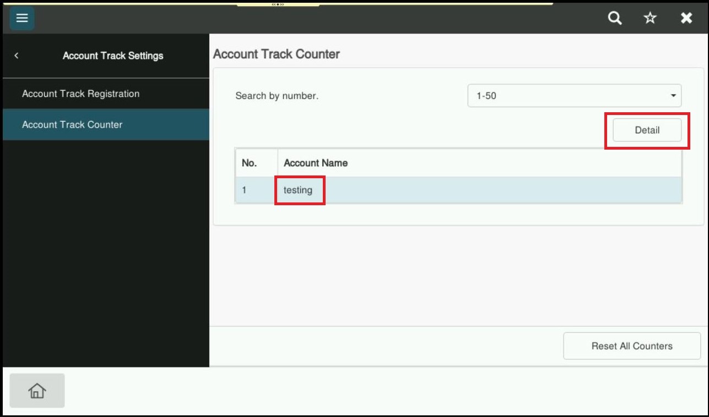Select Account Track Counter in sidebar
The width and height of the screenshot is (709, 417).
click(x=72, y=124)
